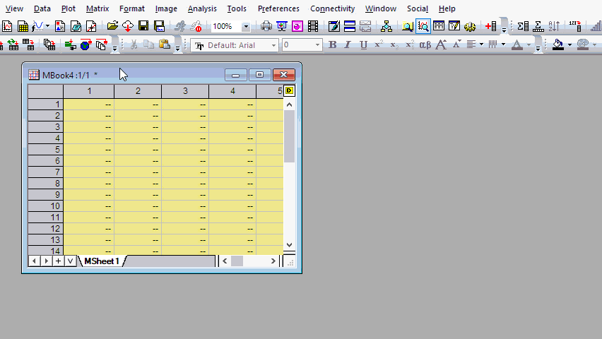The image size is (602, 339).
Task: Click the Save project floppy disk icon
Action: (143, 27)
